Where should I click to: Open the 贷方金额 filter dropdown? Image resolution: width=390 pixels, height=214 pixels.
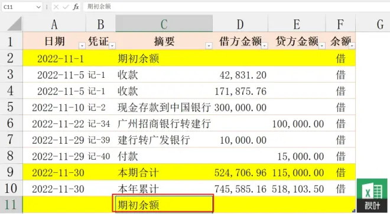[x=322, y=45]
